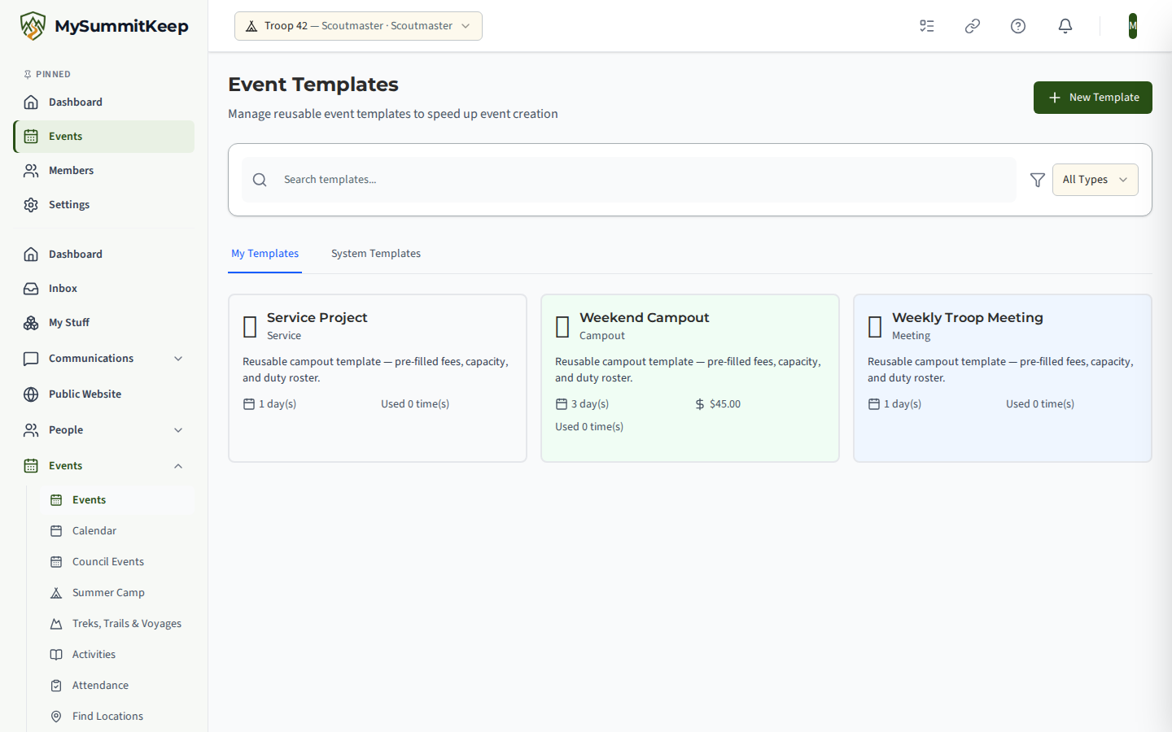Click the Weekend Campout template icon
Screen dimensions: 1172x732
(x=562, y=327)
